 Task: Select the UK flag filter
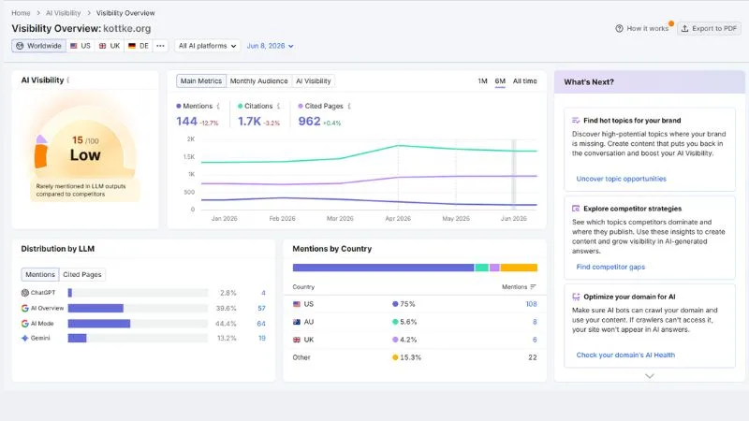110,46
